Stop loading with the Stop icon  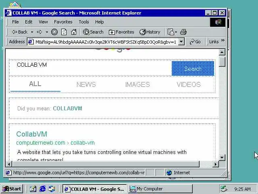click(x=54, y=32)
